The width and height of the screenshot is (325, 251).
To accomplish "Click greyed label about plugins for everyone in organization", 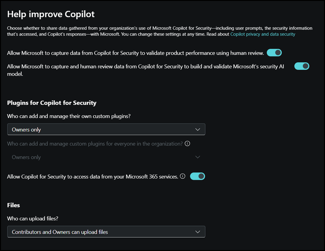I will pyautogui.click(x=95, y=144).
